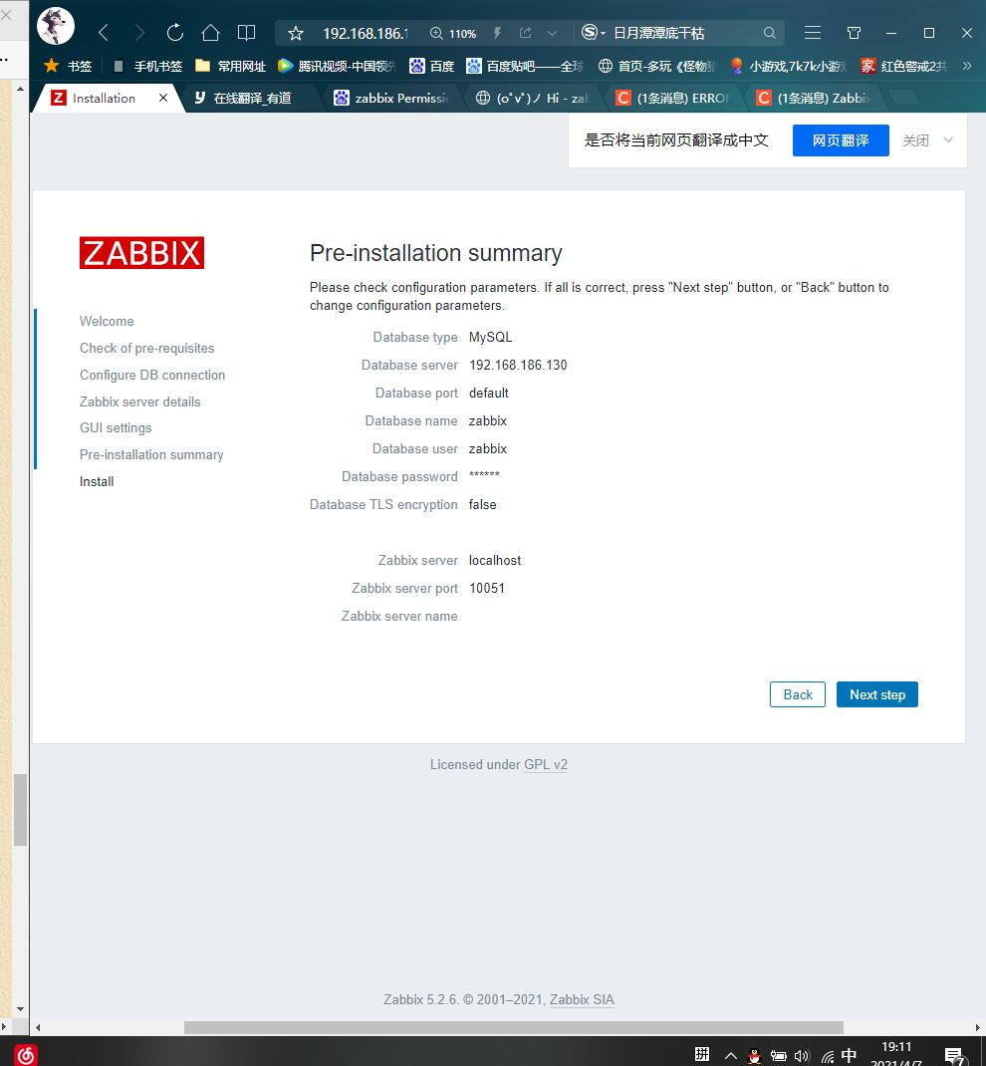Viewport: 986px width, 1066px height.
Task: Open the 书签 bookmarks star folder
Action: click(68, 66)
